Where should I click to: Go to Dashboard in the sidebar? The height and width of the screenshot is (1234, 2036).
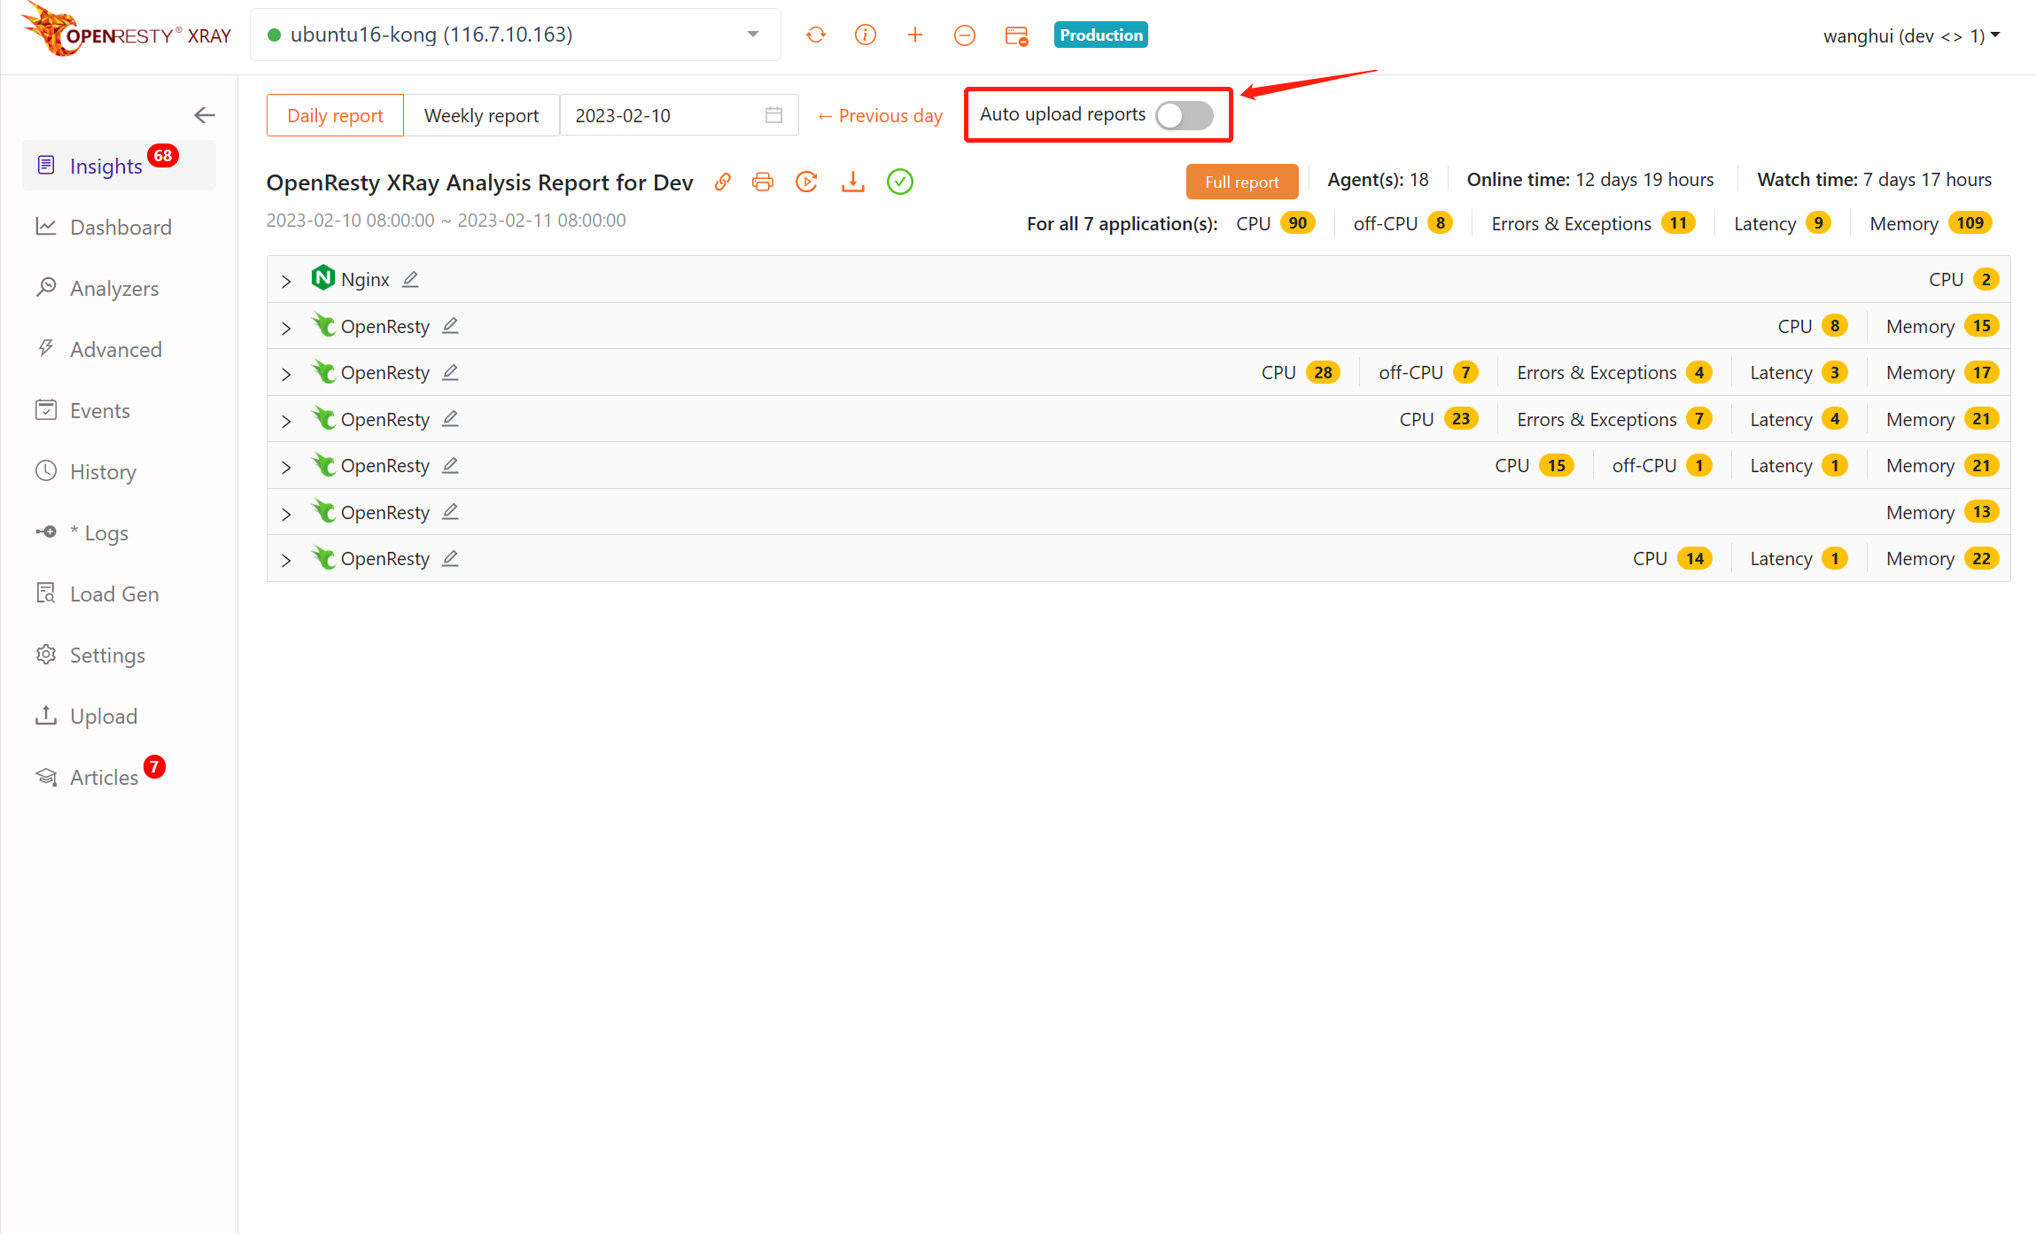point(119,227)
